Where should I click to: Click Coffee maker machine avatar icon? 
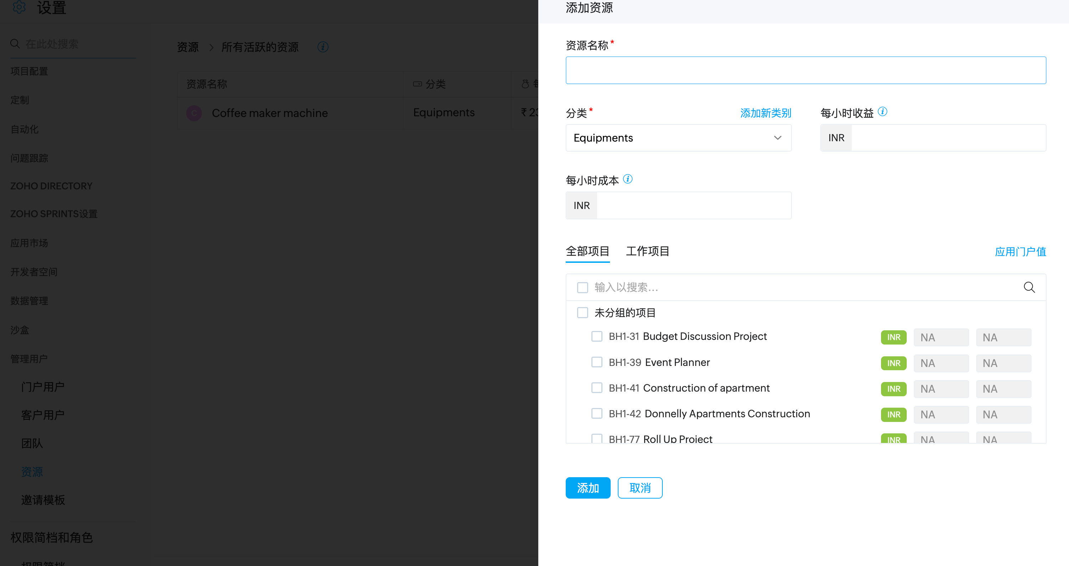click(x=194, y=113)
